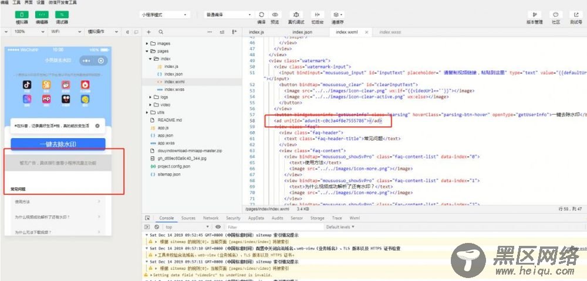
Task: Click the switch-to-background icon (切后台)
Action: click(318, 15)
